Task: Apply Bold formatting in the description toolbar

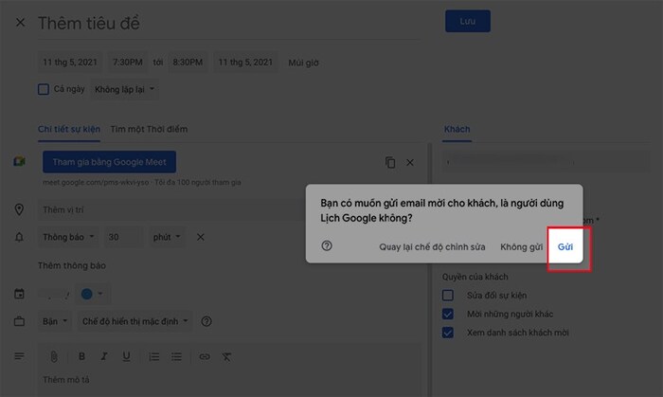Action: tap(81, 356)
